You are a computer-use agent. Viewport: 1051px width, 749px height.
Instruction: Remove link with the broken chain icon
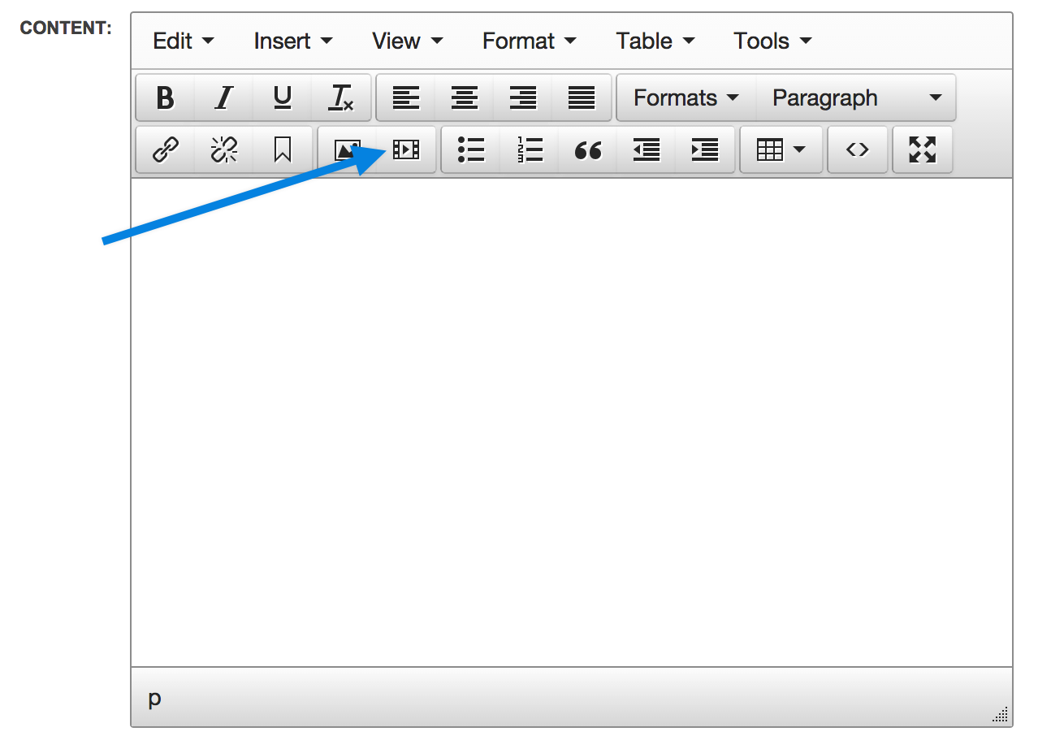(223, 149)
